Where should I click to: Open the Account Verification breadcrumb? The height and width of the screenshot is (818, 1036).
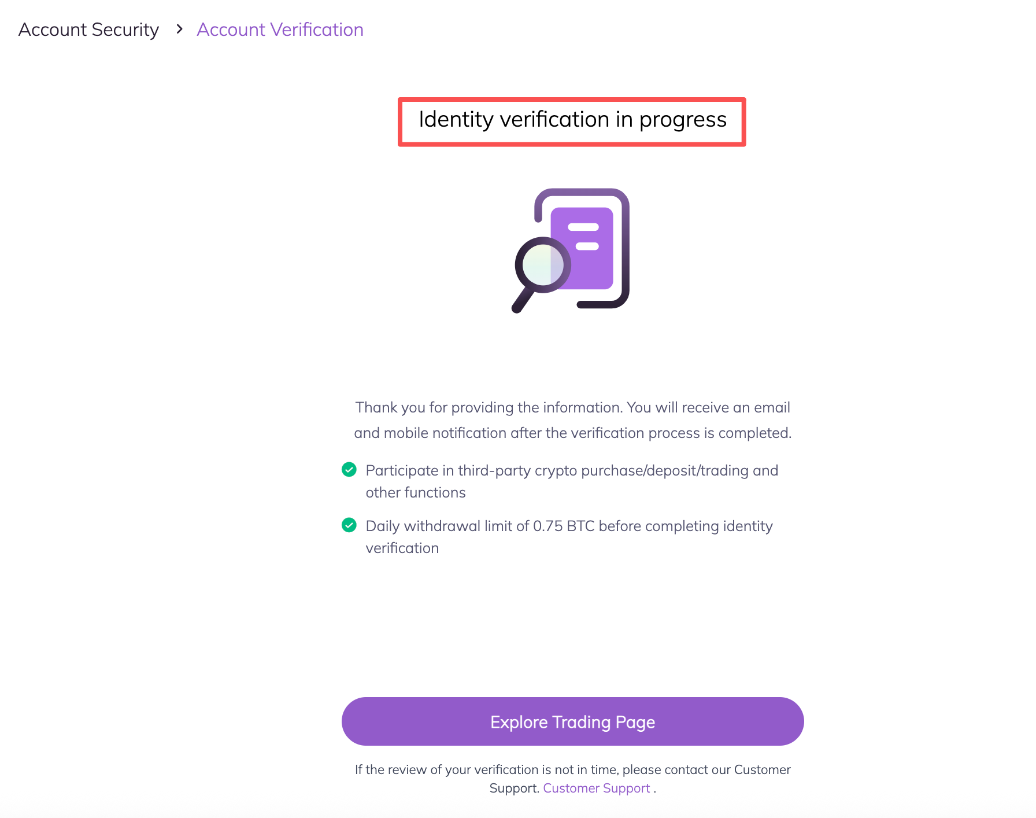280,30
